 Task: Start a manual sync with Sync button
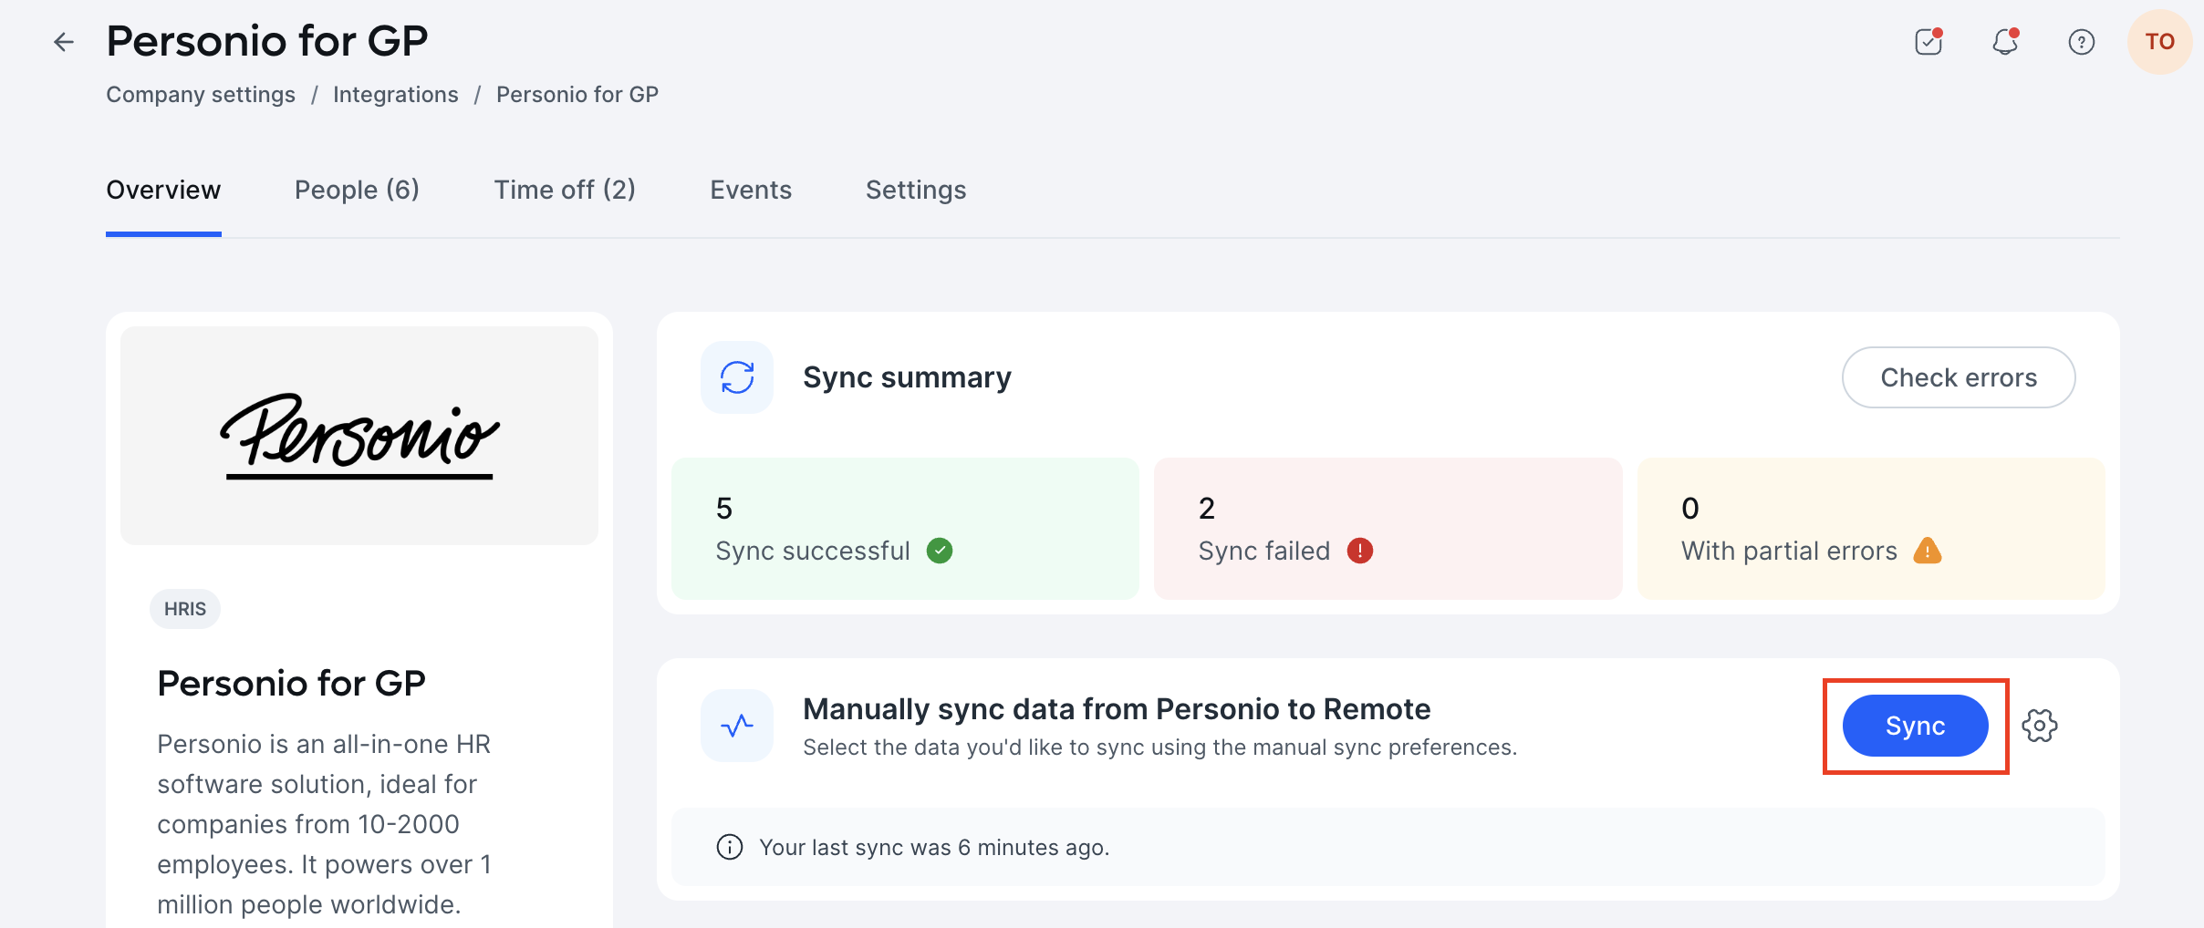click(x=1915, y=726)
